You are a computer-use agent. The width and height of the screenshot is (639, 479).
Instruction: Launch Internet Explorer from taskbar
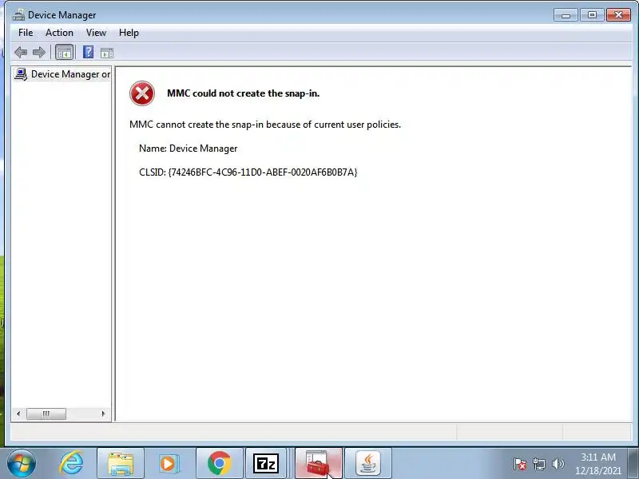coord(71,463)
